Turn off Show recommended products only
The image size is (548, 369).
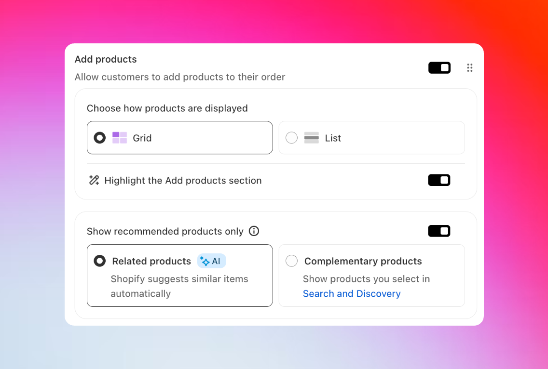(x=439, y=231)
